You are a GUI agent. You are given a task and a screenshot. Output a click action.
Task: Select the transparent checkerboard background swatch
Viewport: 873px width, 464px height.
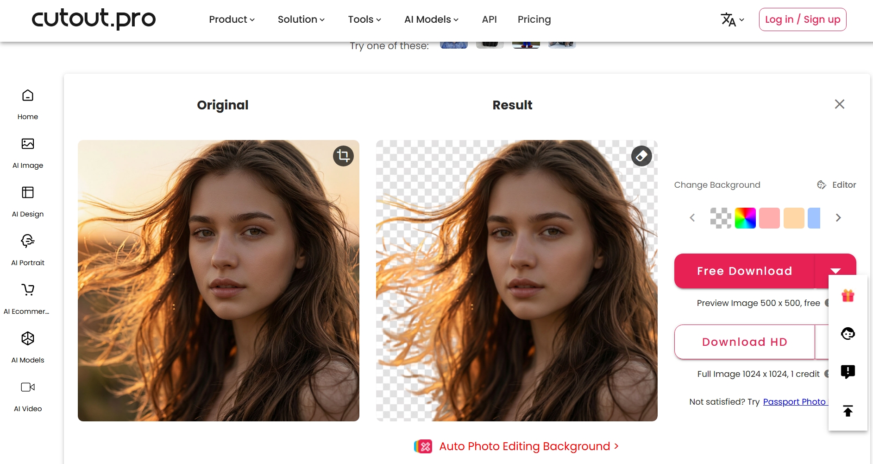click(721, 218)
